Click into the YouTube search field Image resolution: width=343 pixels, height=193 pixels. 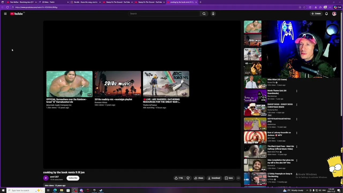pos(164,14)
